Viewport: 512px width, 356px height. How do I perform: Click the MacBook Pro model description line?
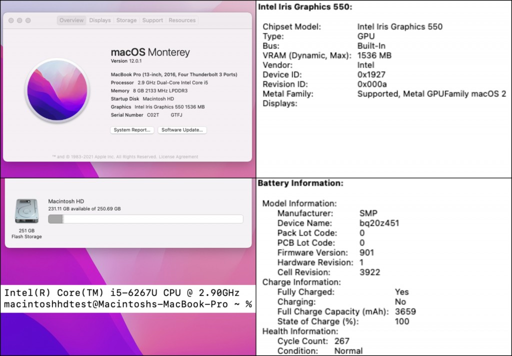coord(174,74)
